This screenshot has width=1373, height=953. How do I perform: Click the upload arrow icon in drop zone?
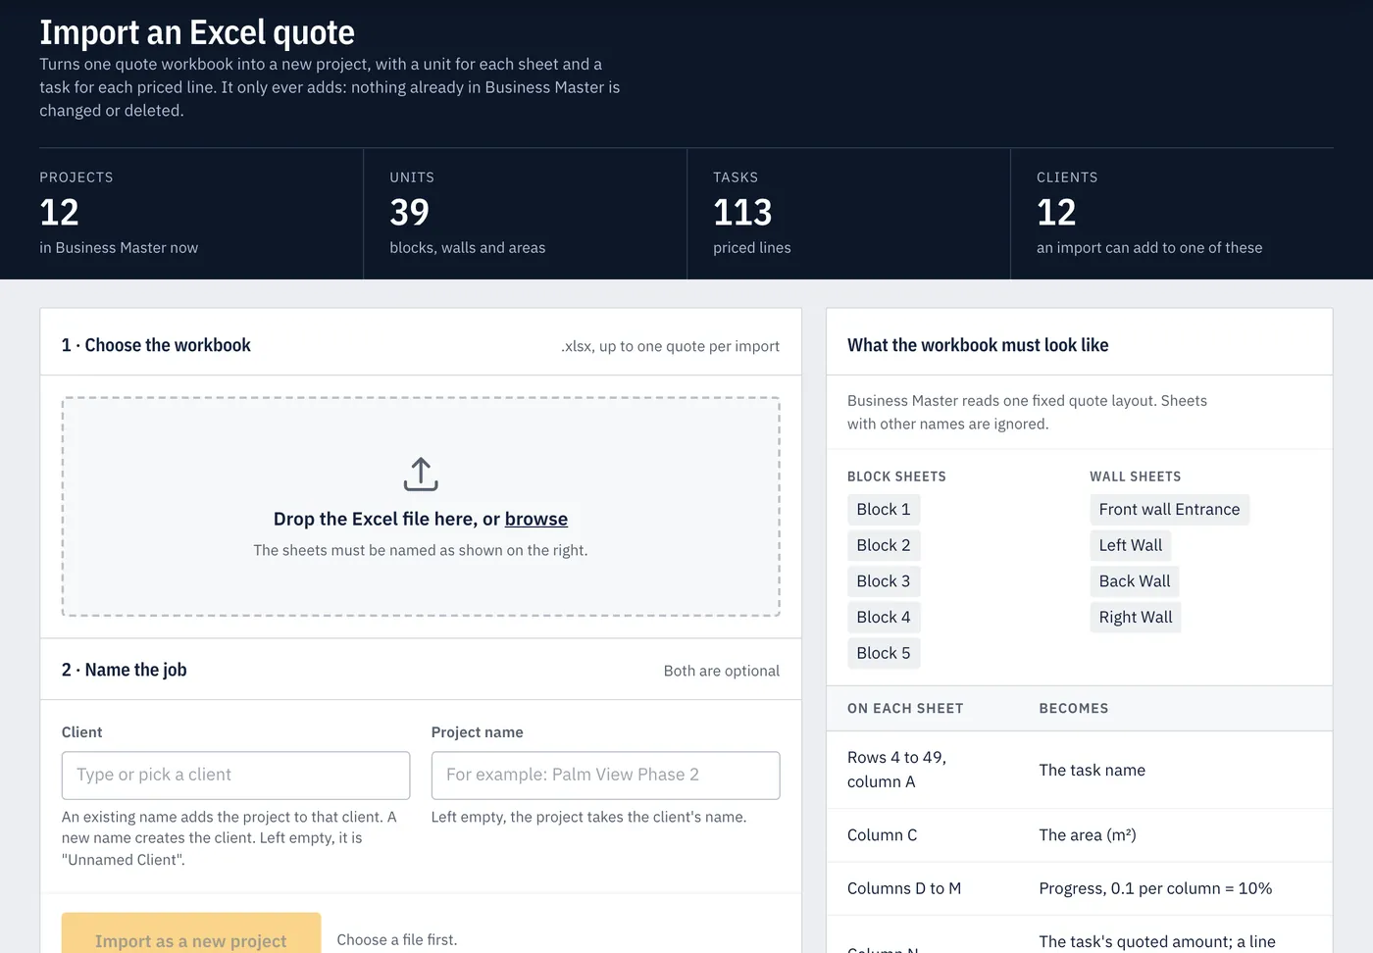coord(421,475)
